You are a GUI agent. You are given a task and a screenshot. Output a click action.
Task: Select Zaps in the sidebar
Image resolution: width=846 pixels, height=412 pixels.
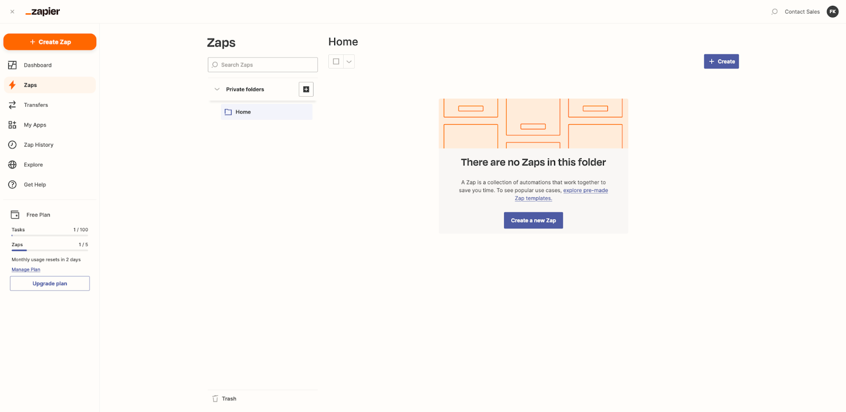point(50,85)
